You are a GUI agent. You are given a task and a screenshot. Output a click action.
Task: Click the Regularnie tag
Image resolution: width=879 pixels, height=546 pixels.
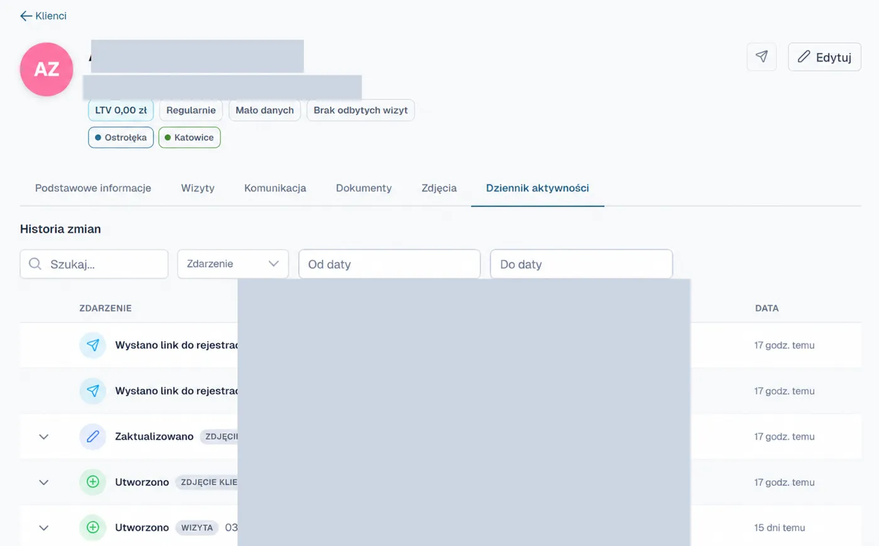coord(191,110)
